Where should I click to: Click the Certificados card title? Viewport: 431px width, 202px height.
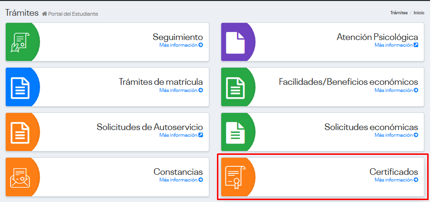point(394,172)
